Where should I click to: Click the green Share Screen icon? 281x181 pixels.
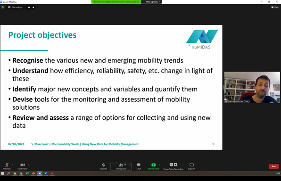153,165
